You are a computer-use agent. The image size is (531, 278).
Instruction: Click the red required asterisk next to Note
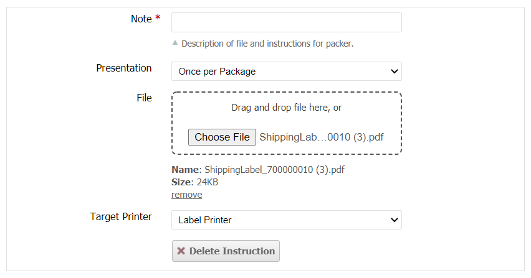coord(158,19)
